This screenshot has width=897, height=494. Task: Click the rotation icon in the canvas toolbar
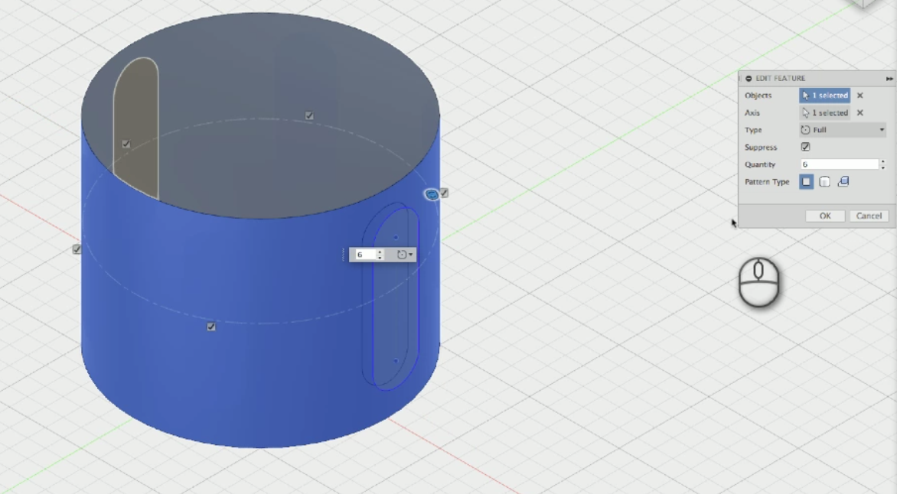click(x=402, y=255)
